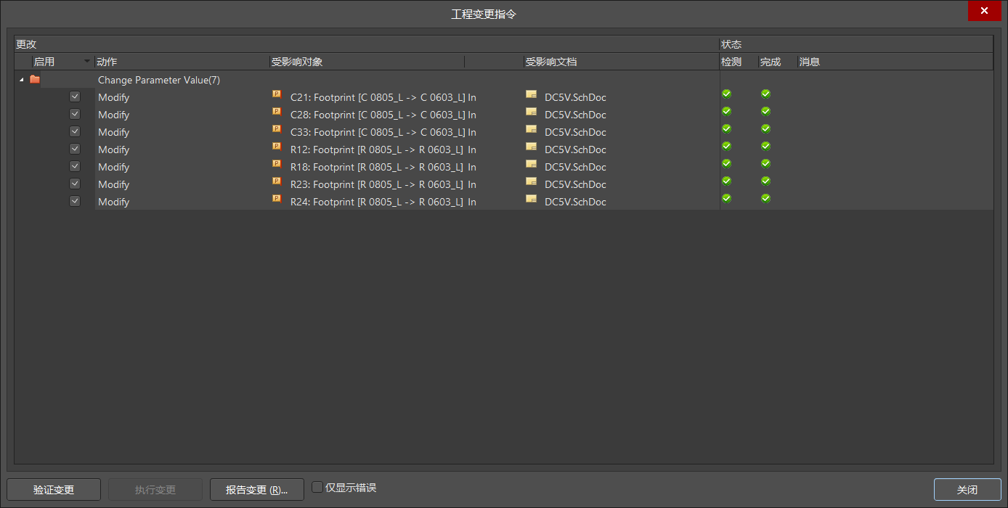Enable the 仅显示错误 checkbox
1008x508 pixels.
click(x=317, y=488)
